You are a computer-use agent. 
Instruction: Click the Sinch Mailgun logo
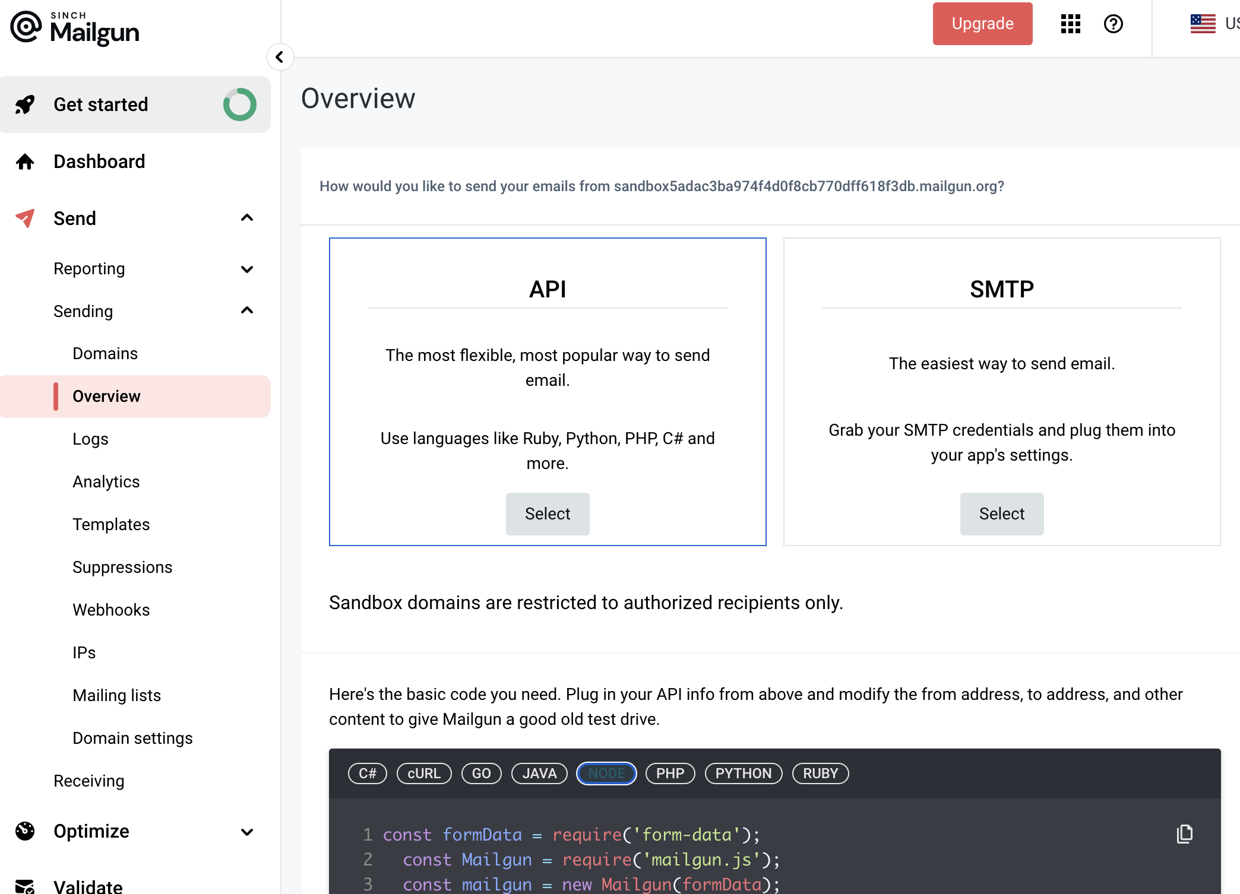(75, 28)
